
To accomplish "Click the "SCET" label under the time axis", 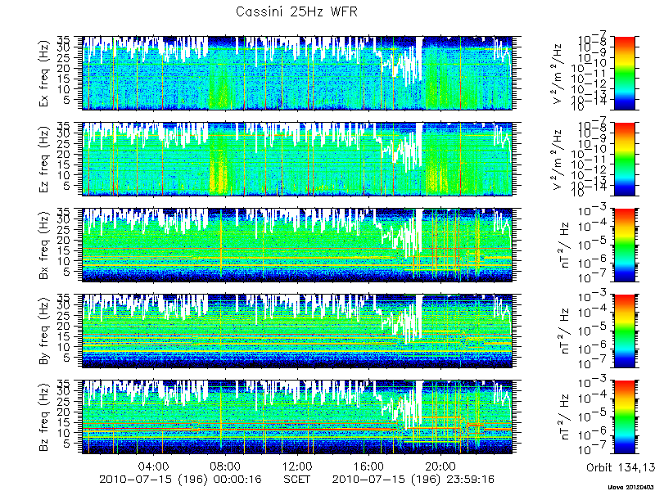I will 297,480.
